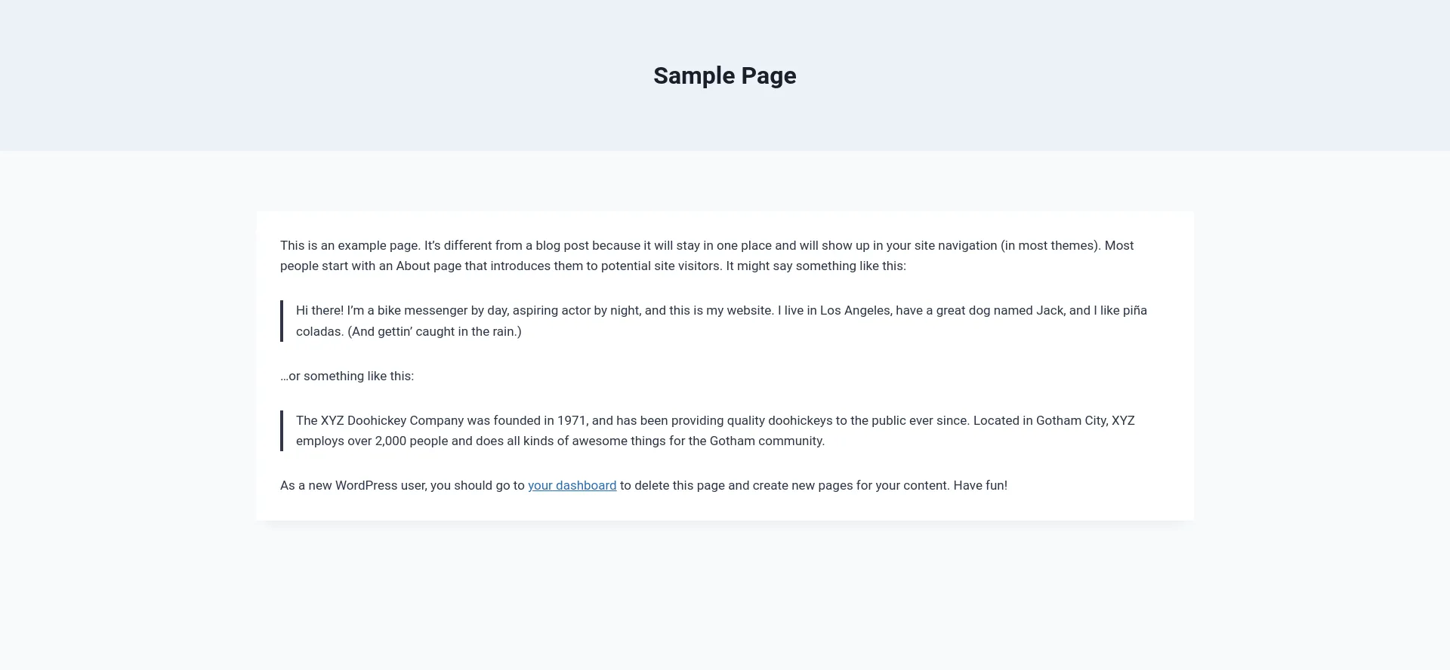This screenshot has width=1450, height=670.
Task: Click the number "2,000" in the second quote
Action: [390, 441]
